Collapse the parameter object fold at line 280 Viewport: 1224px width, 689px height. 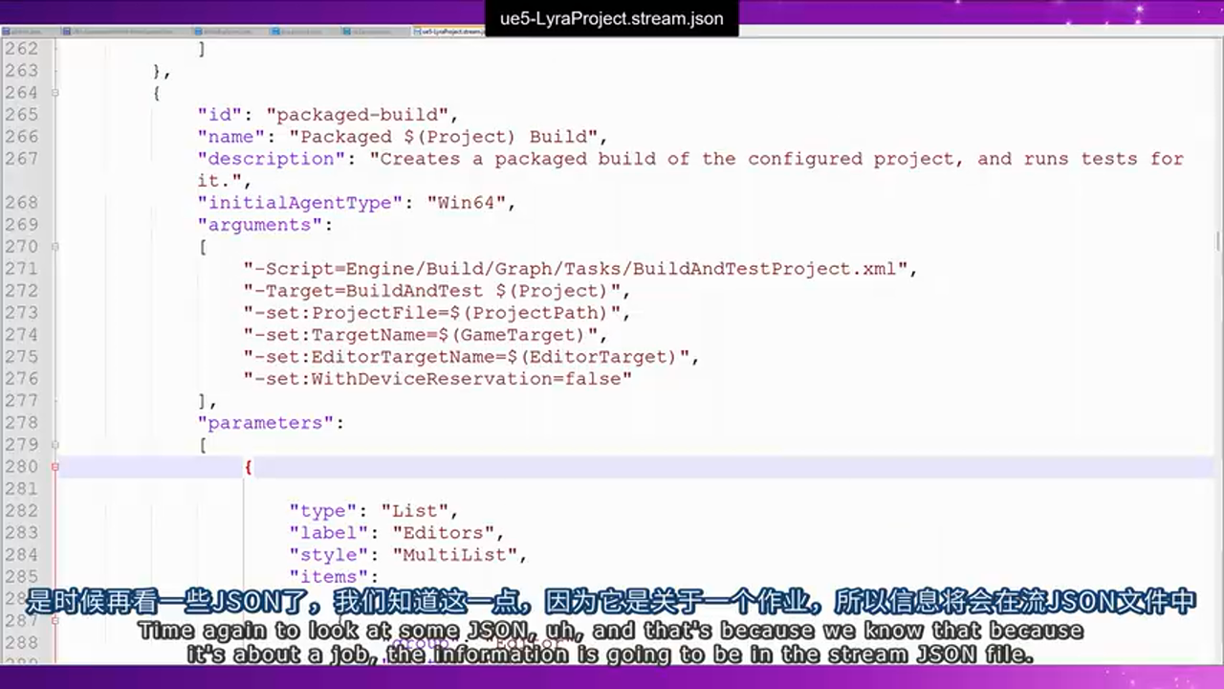pyautogui.click(x=55, y=467)
